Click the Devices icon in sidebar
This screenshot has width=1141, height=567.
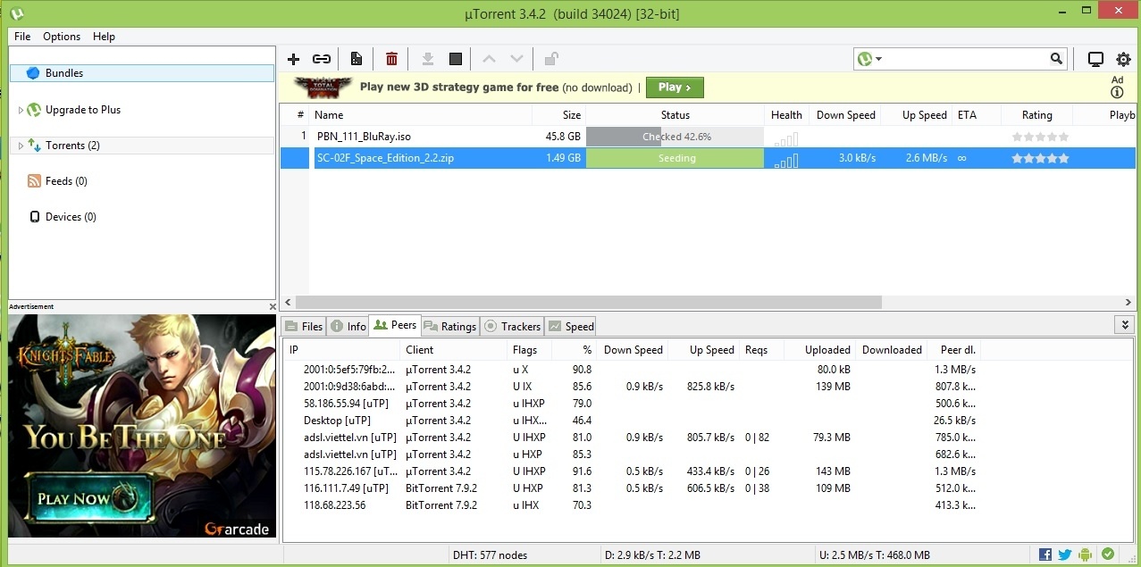[35, 217]
